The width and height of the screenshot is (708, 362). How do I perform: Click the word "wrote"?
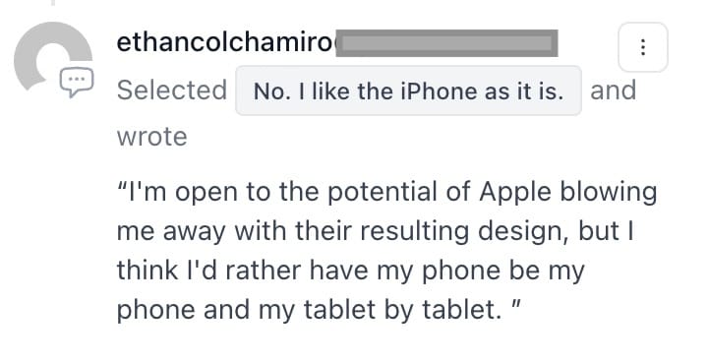pyautogui.click(x=151, y=137)
